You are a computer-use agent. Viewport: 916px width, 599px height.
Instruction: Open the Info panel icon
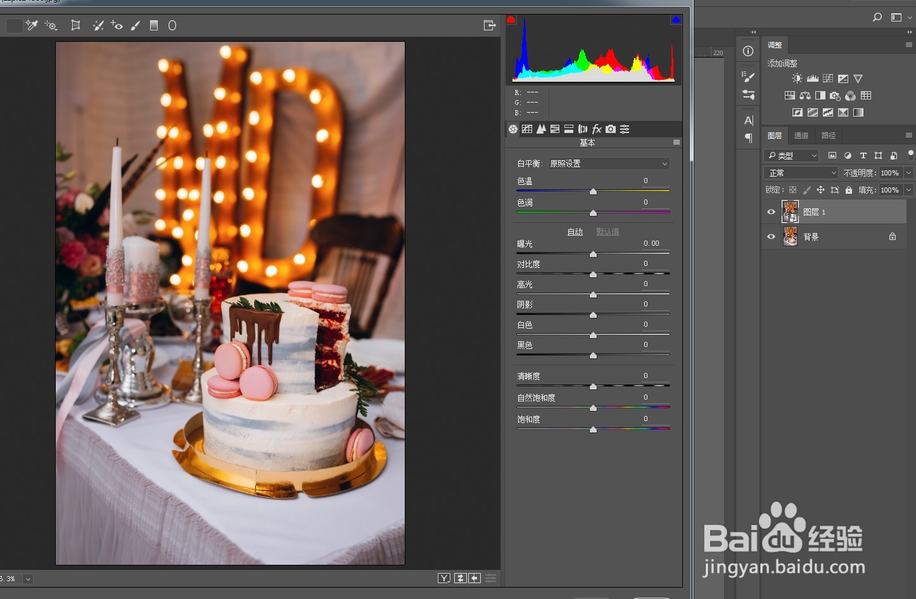tap(748, 51)
